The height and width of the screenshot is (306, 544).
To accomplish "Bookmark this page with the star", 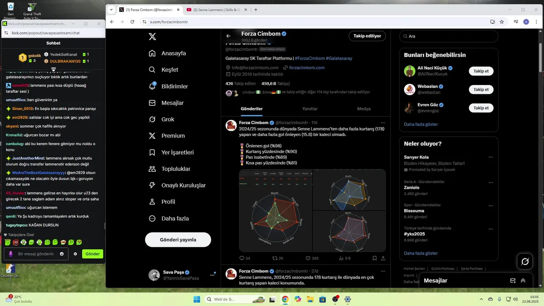I will 502,22.
